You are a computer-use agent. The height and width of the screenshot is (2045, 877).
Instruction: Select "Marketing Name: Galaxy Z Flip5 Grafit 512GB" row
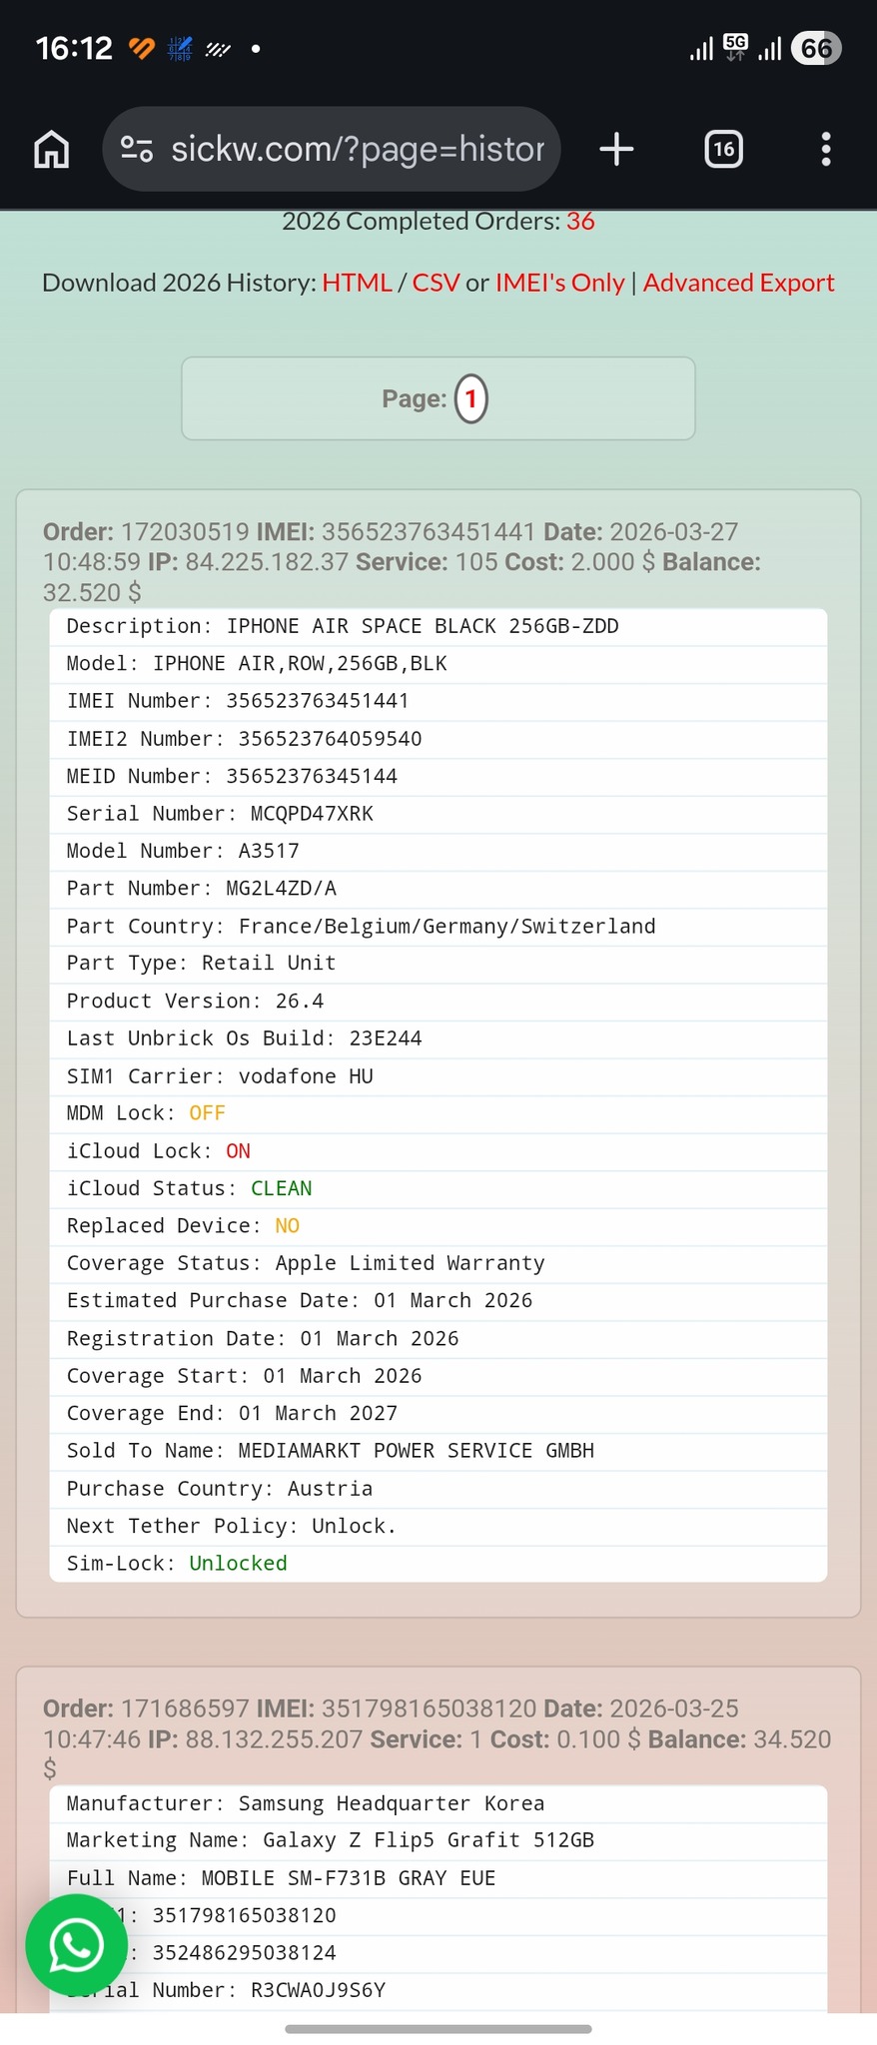pos(438,1840)
